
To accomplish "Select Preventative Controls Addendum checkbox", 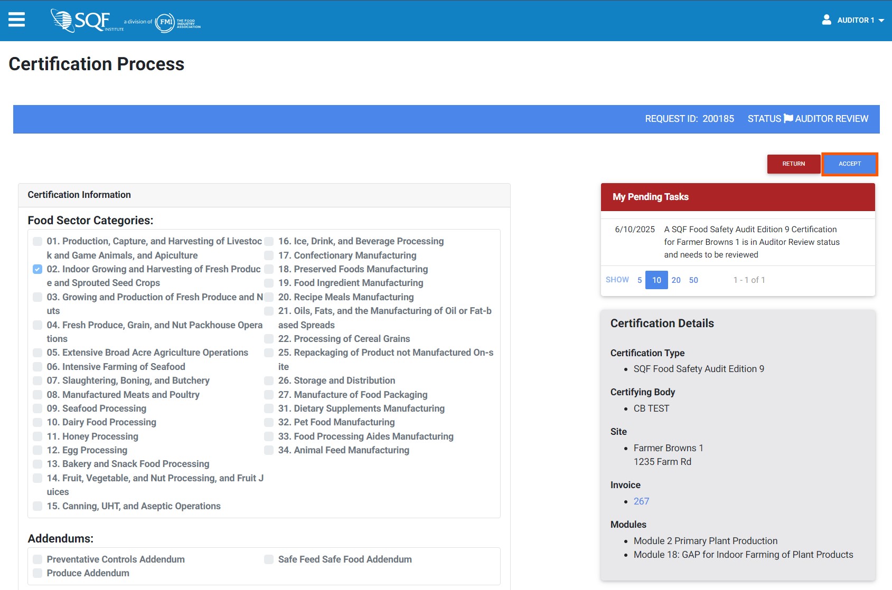I will pyautogui.click(x=37, y=559).
